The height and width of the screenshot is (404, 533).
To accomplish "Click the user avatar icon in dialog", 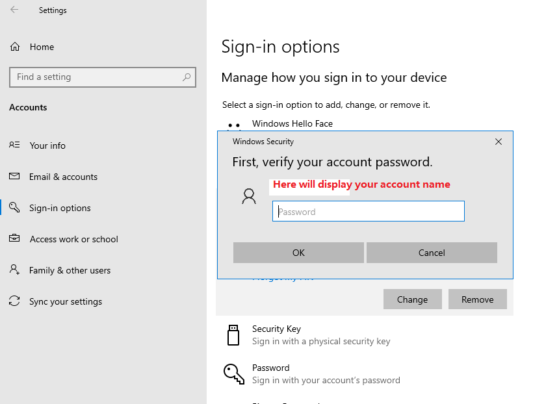I will [x=249, y=196].
